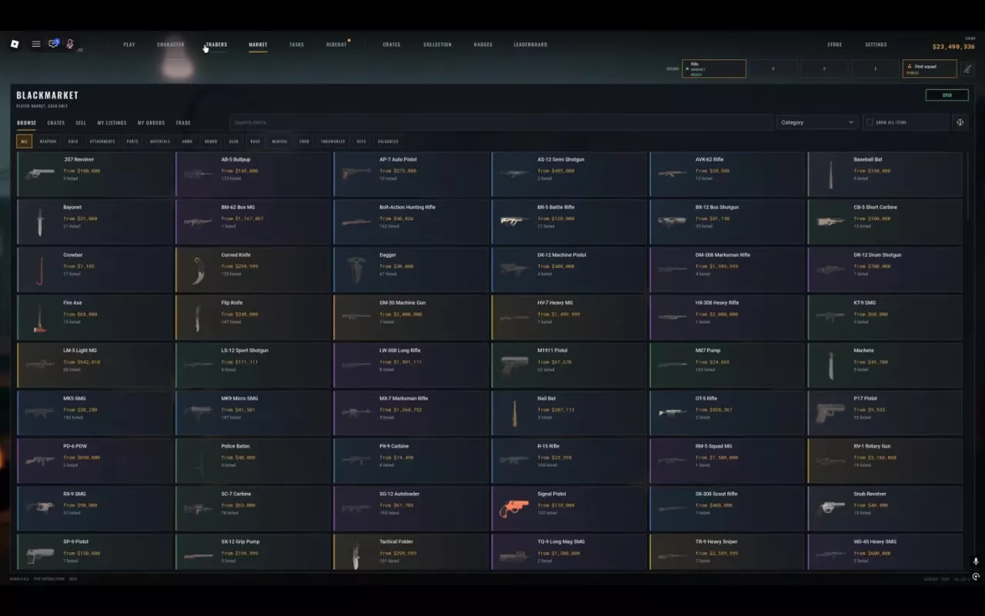Enable the Show All Items checkbox
The width and height of the screenshot is (985, 616).
(870, 122)
